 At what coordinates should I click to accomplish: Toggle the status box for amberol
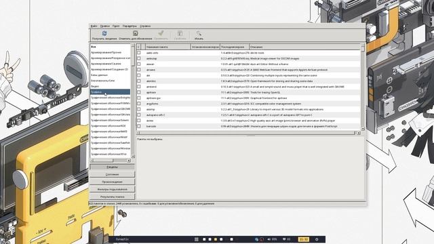[x=139, y=87]
